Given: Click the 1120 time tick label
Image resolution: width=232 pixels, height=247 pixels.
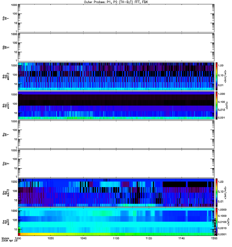Looking at the screenshot, I should coord(149,238).
